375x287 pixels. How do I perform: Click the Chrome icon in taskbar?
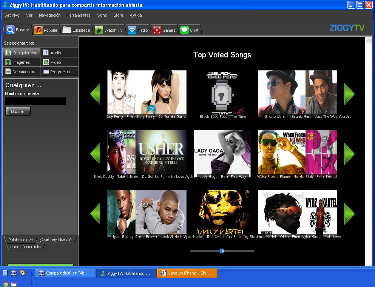[x=5, y=284]
